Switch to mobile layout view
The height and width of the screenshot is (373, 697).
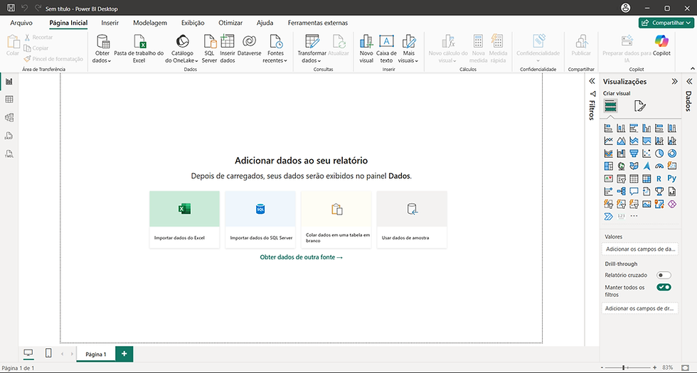pos(48,354)
